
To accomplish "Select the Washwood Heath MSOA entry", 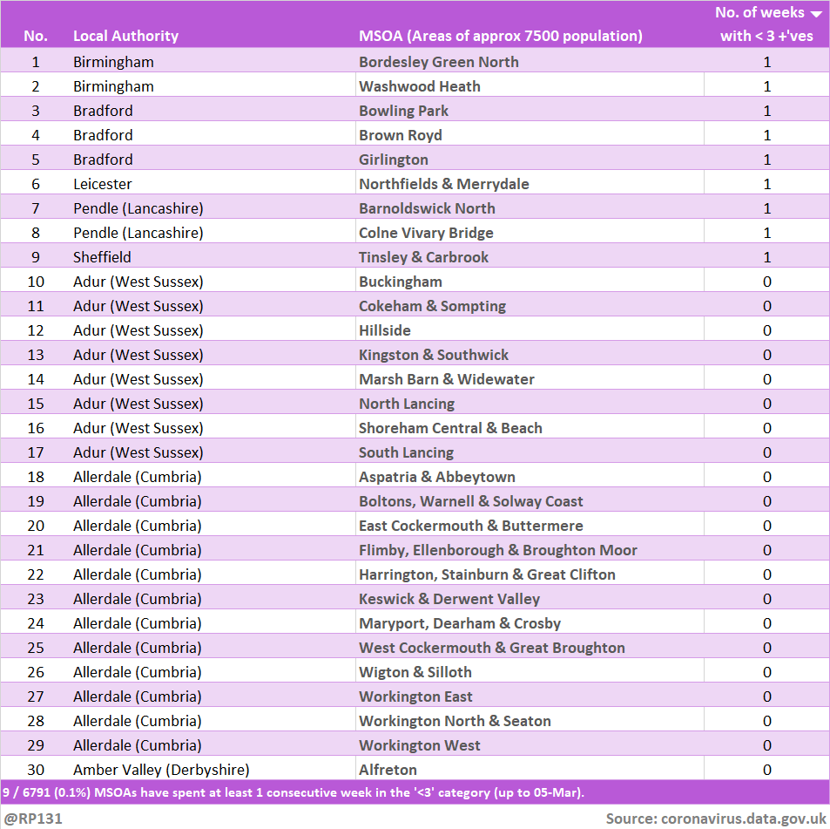I will tap(417, 85).
